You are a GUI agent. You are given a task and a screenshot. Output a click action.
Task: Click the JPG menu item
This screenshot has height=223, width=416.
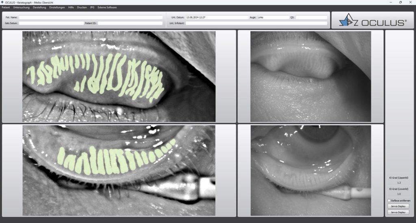tap(92, 7)
